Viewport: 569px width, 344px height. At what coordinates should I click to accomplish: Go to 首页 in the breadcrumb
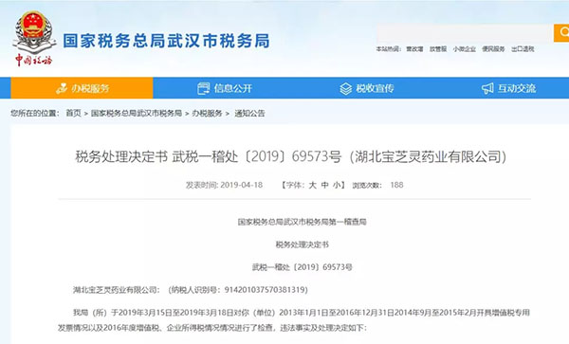click(73, 113)
